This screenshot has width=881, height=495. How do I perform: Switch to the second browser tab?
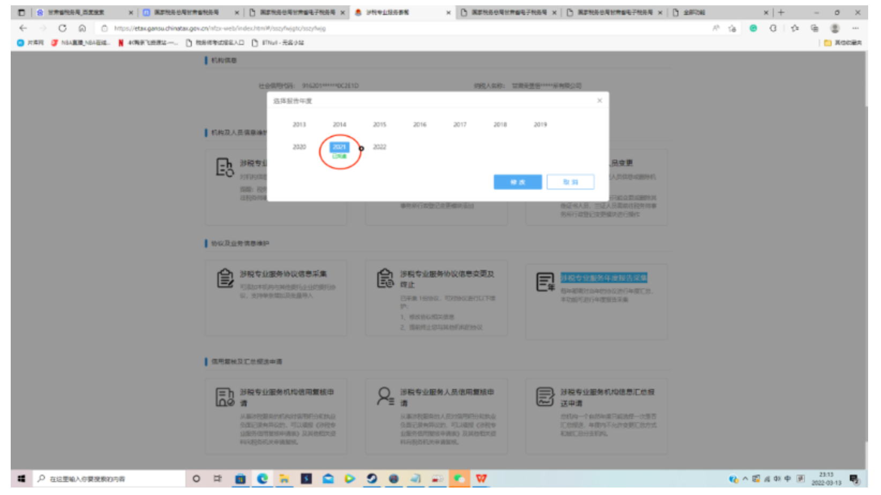pos(190,12)
